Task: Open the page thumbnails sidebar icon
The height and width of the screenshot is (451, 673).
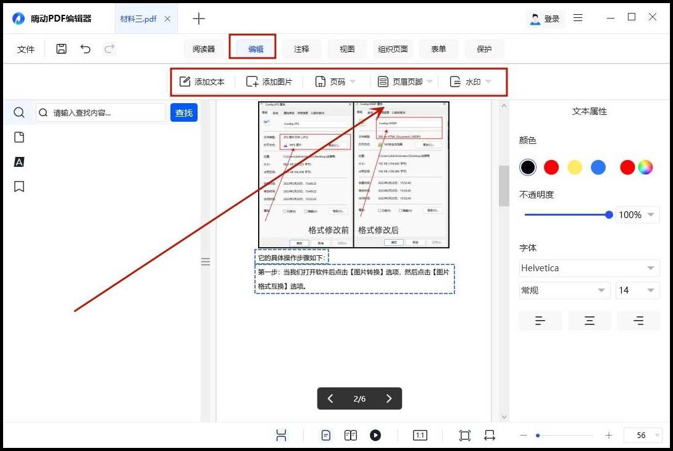Action: click(x=19, y=137)
